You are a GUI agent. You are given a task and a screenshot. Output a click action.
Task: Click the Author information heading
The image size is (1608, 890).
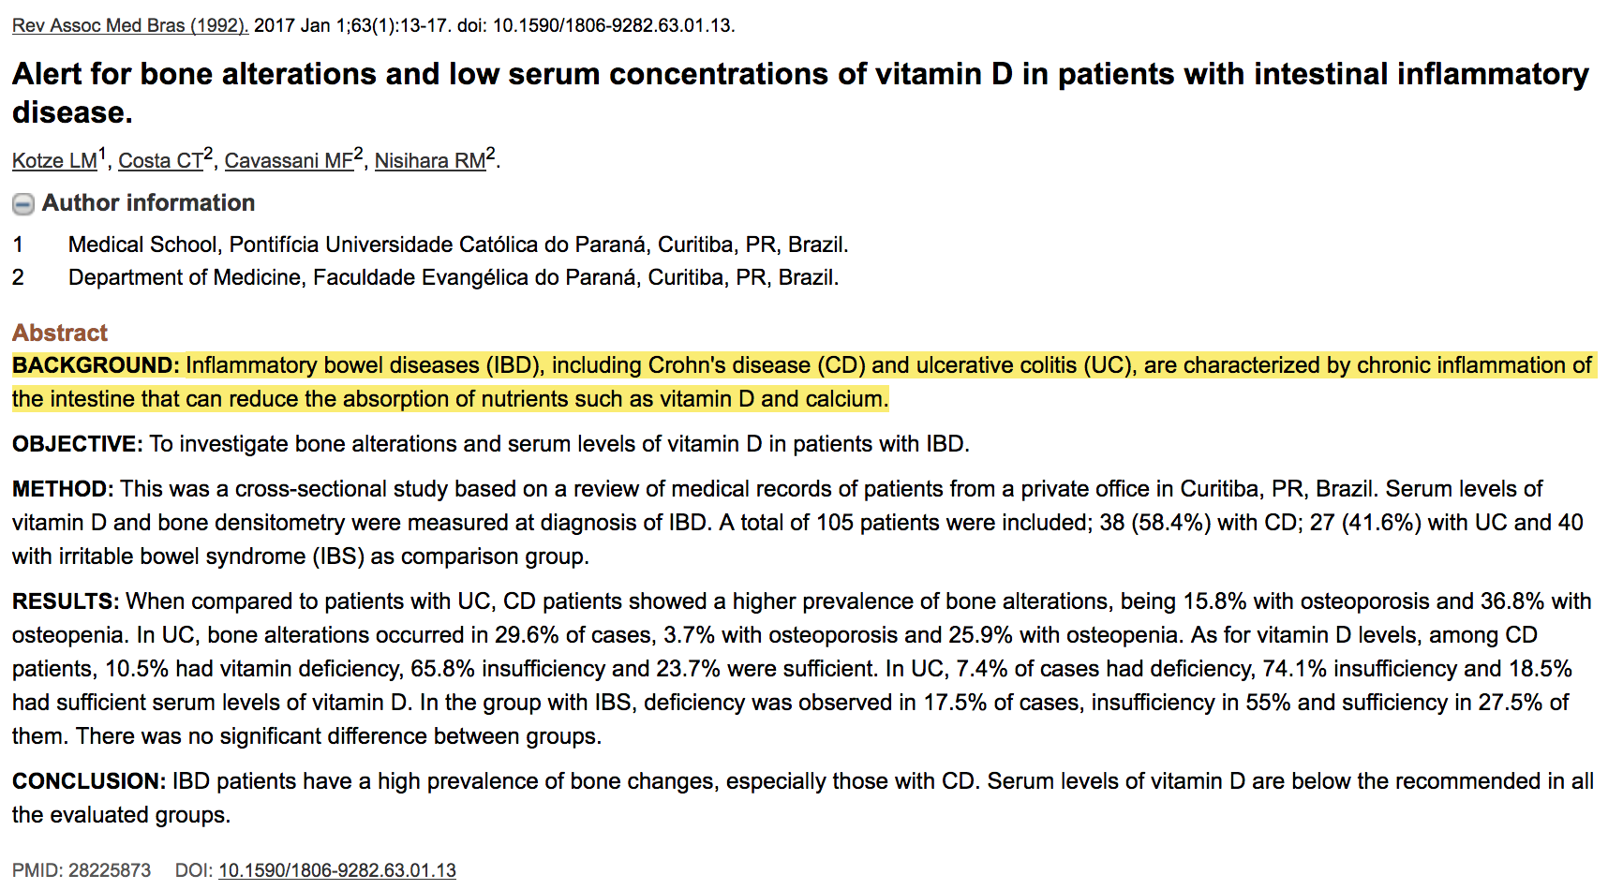pos(148,203)
